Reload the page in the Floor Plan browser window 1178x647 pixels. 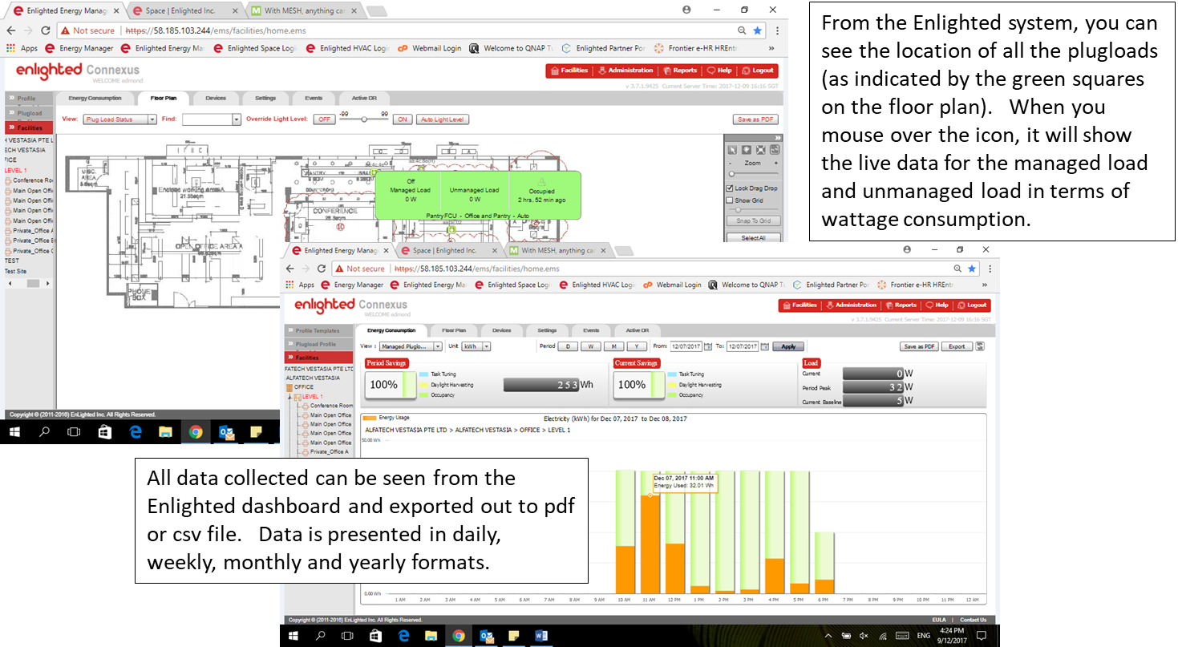click(x=47, y=30)
